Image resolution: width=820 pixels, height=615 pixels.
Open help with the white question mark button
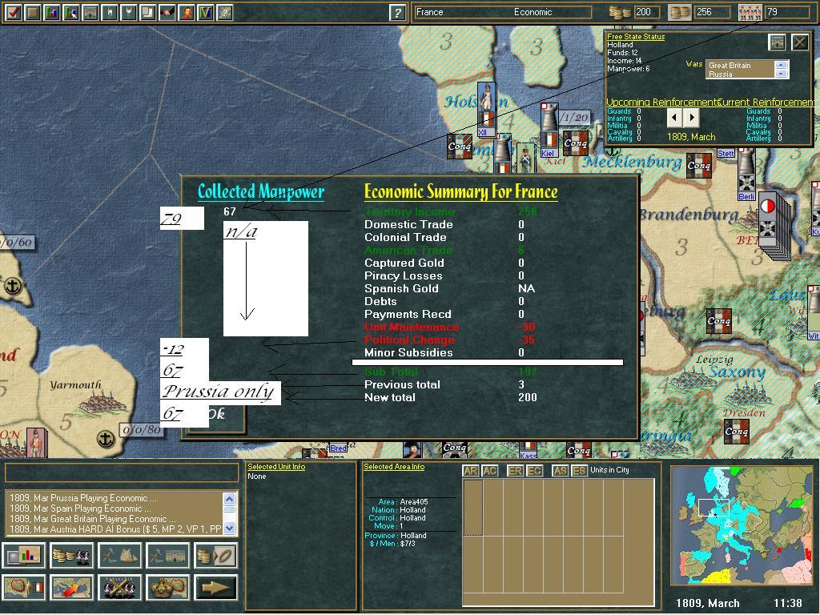coord(398,13)
